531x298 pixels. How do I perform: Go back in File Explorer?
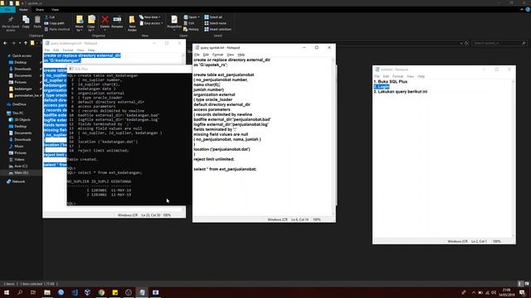point(5,43)
